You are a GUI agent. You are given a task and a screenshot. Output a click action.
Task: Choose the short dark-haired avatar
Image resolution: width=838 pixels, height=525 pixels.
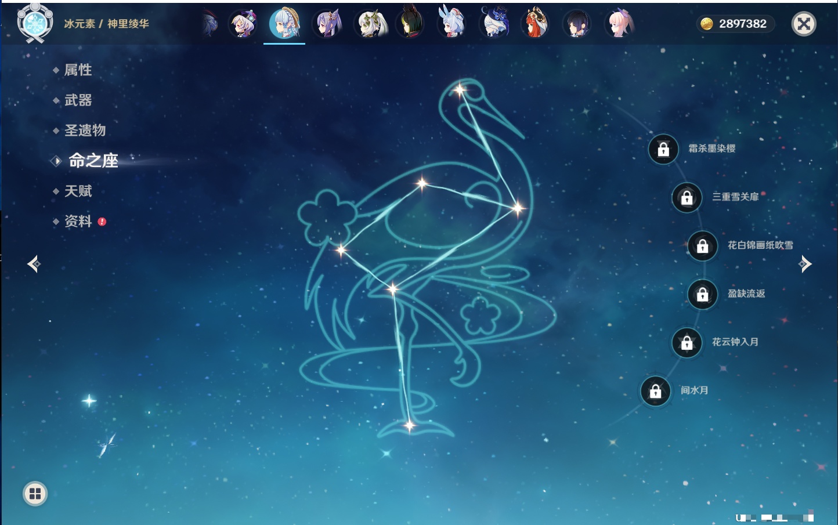pos(577,24)
